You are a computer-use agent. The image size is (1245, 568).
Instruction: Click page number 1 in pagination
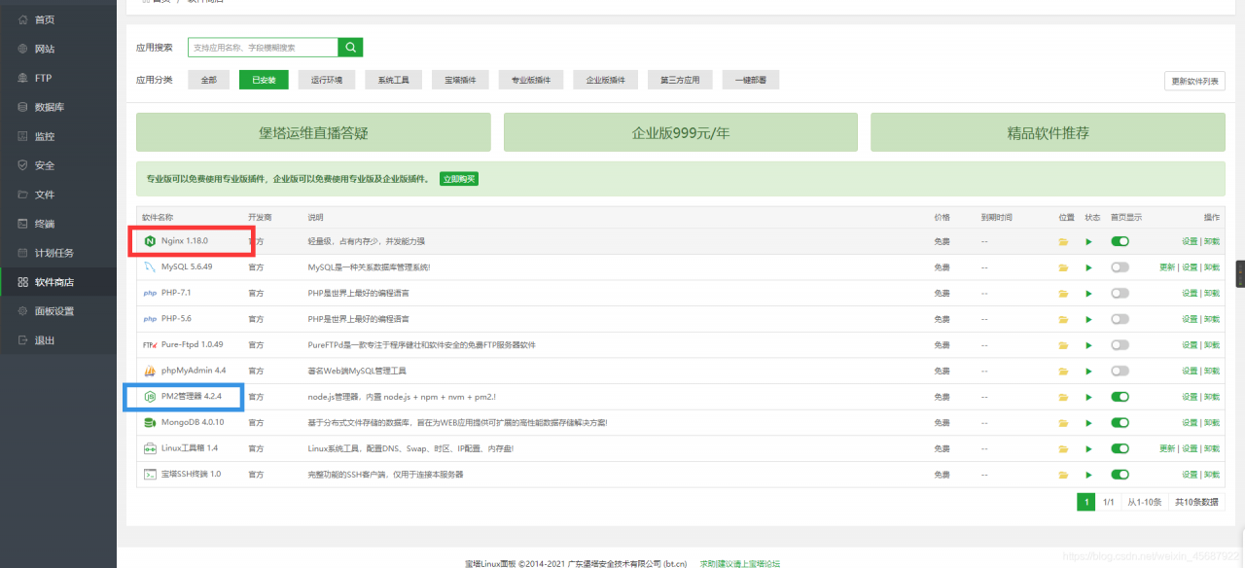point(1085,502)
